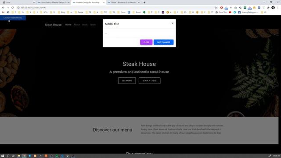Image resolution: width=281 pixels, height=158 pixels.
Task: Switch to the Error browser tab
Action: 18,3
